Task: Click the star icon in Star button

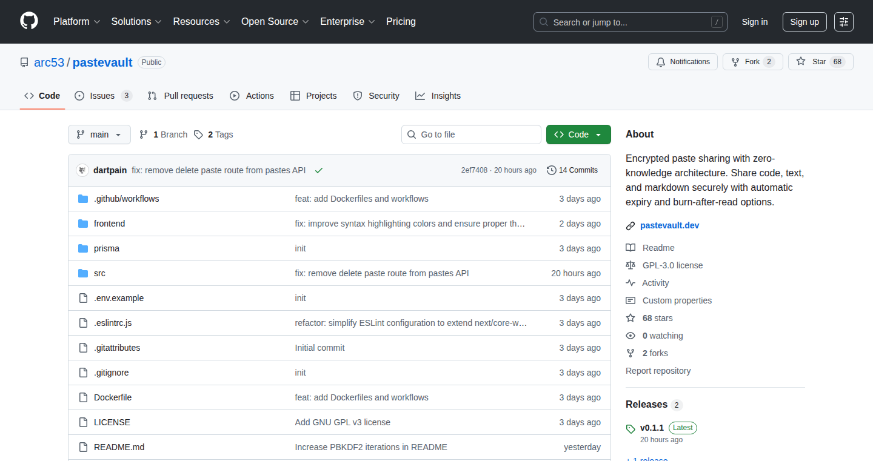Action: click(x=801, y=62)
